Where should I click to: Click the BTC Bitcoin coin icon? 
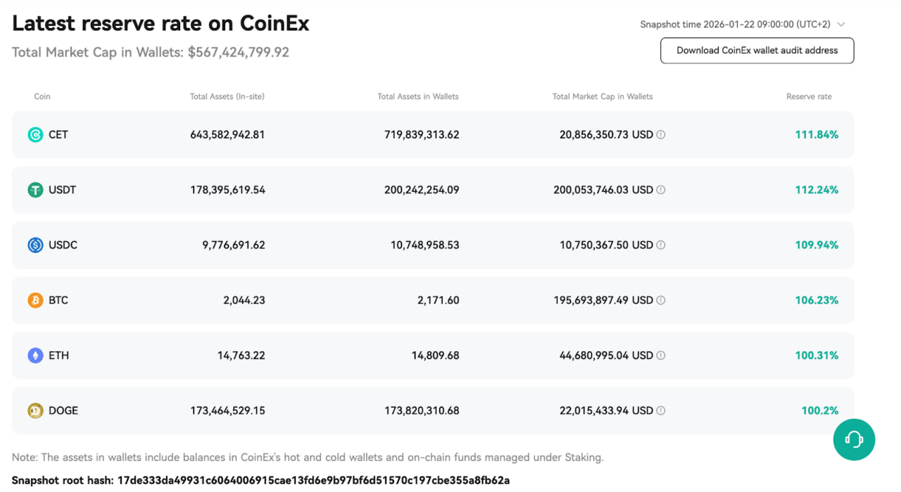35,300
